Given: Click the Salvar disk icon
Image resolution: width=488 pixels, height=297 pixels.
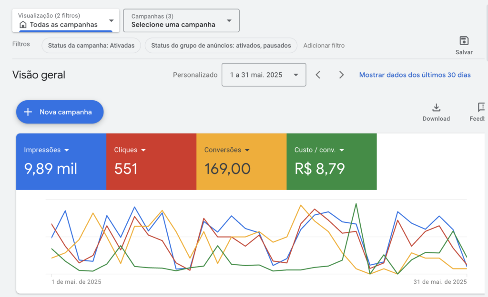Looking at the screenshot, I should (464, 41).
